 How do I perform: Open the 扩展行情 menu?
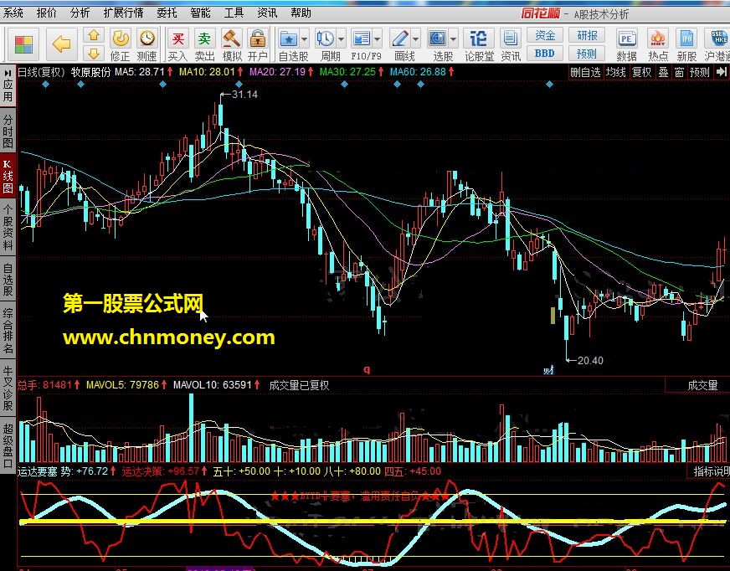(123, 13)
